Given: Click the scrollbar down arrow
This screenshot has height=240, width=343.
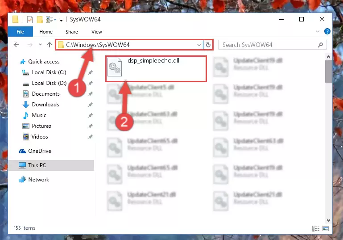Looking at the screenshot, I should click(x=328, y=220).
